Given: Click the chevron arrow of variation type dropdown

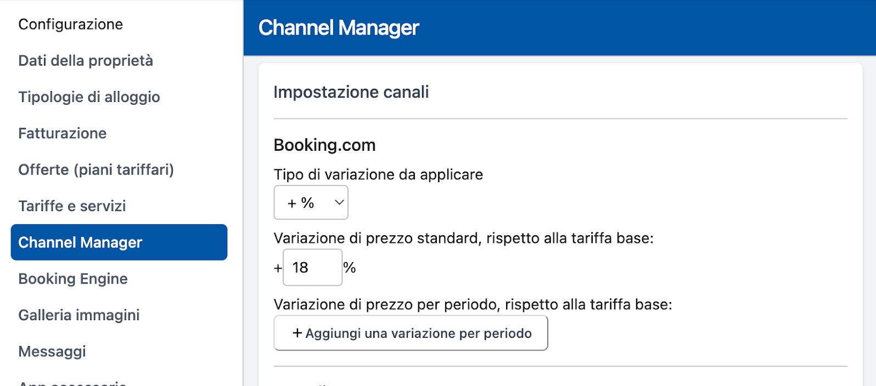Looking at the screenshot, I should click(x=339, y=202).
